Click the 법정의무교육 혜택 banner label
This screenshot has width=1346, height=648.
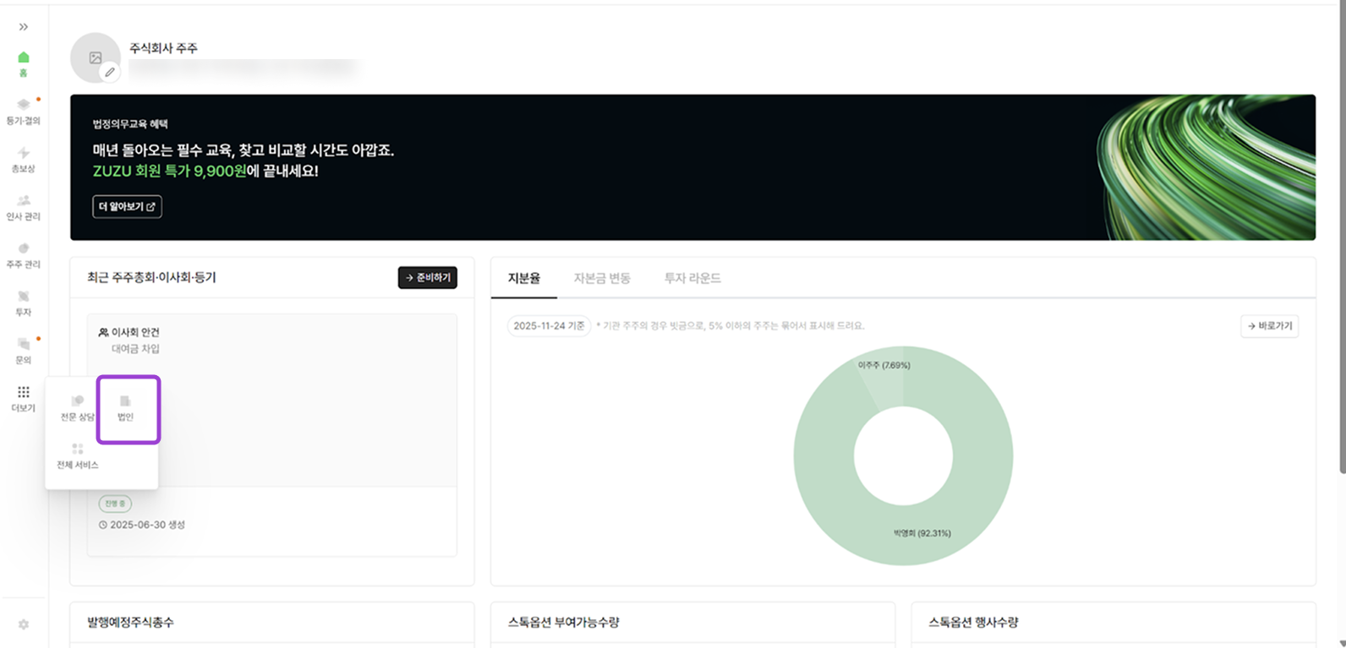tap(130, 124)
